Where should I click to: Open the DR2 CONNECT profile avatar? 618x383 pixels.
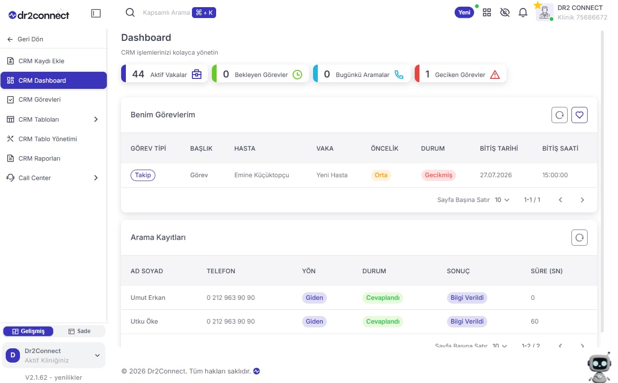(x=544, y=12)
